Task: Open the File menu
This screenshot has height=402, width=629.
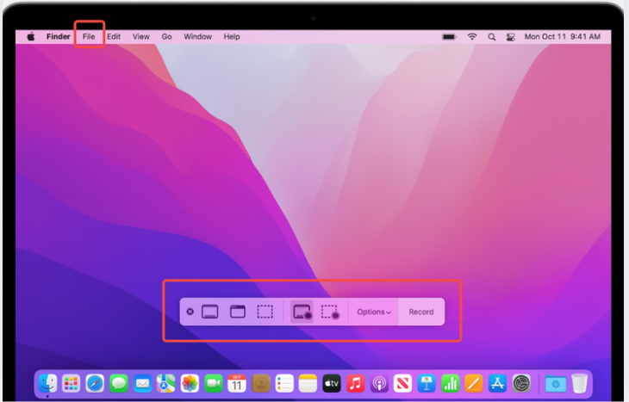Action: [89, 37]
